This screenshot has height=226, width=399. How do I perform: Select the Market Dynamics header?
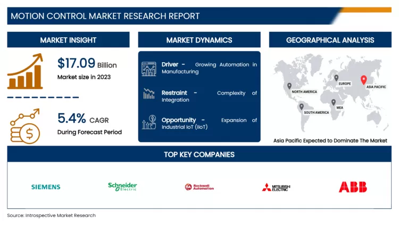pyautogui.click(x=199, y=40)
